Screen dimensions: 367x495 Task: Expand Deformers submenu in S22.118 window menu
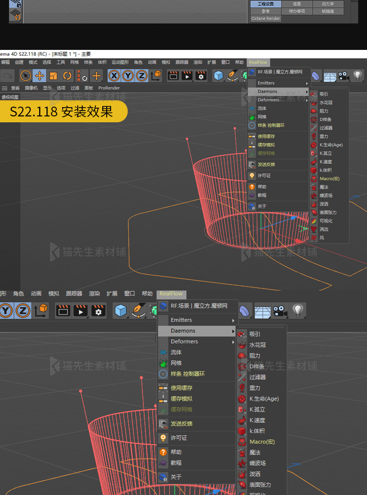(278, 100)
